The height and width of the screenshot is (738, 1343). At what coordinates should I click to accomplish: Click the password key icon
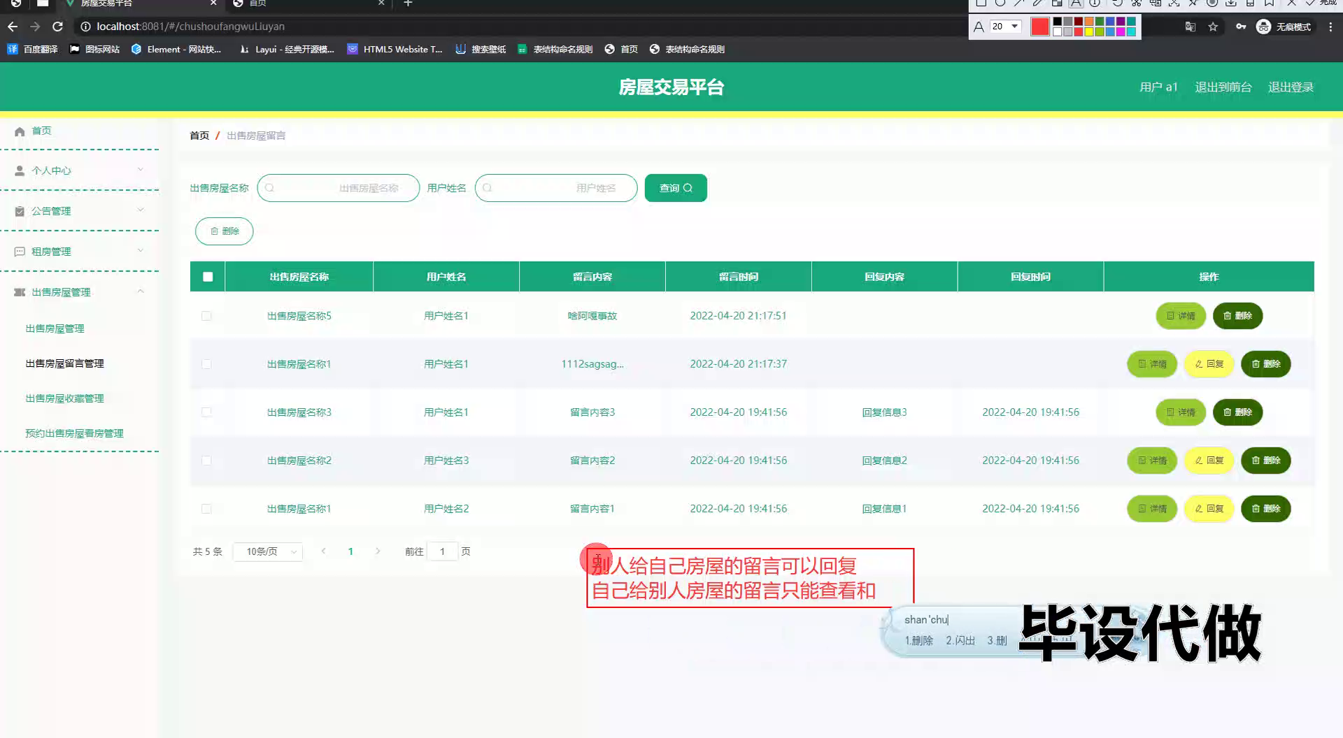point(1240,27)
